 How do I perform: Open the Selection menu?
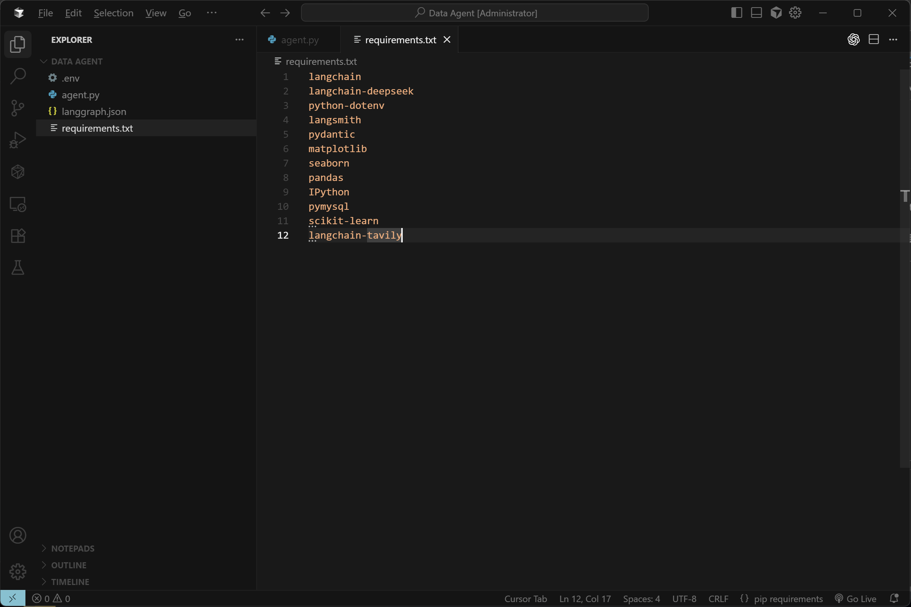113,13
